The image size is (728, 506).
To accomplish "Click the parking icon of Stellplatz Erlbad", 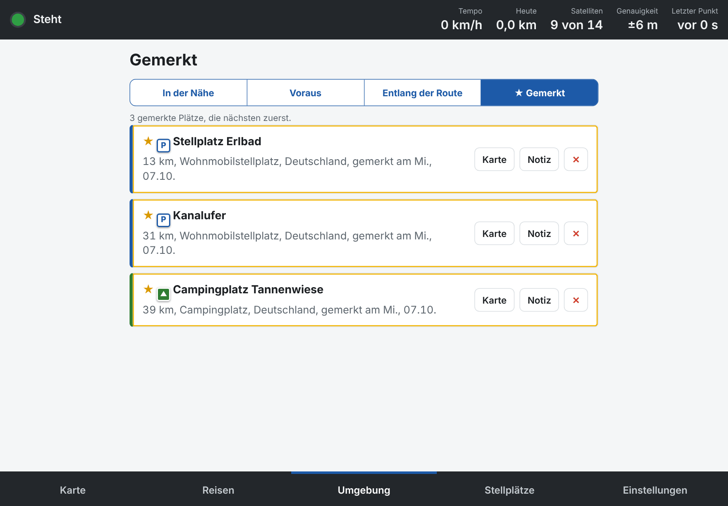I will [163, 145].
